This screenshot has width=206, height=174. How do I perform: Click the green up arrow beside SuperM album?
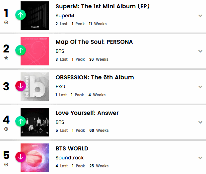pyautogui.click(x=21, y=15)
